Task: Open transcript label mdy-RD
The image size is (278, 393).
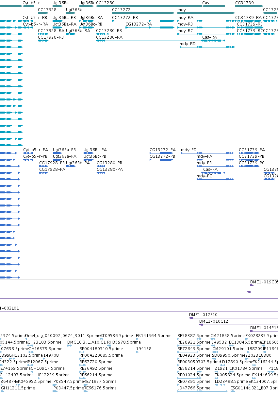Action: coord(188,44)
